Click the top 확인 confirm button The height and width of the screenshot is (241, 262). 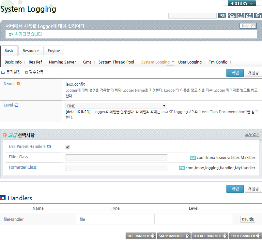[x=235, y=73]
